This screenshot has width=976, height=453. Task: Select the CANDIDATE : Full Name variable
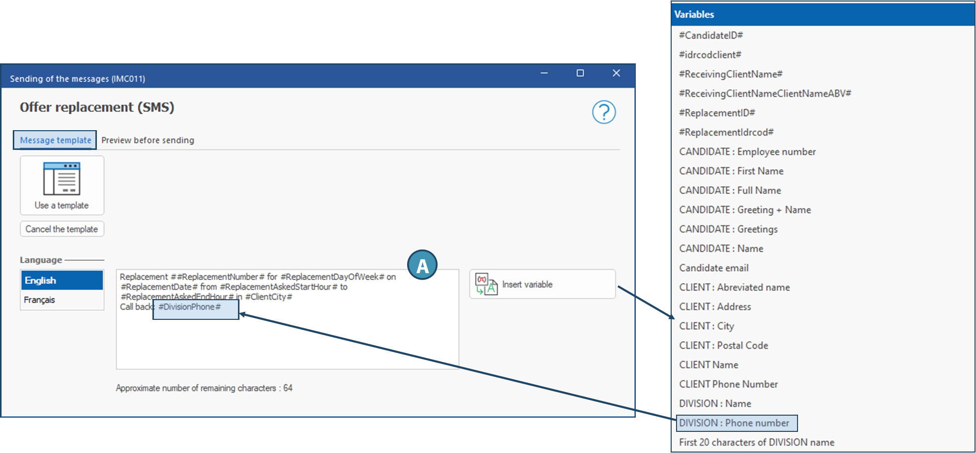[730, 191]
